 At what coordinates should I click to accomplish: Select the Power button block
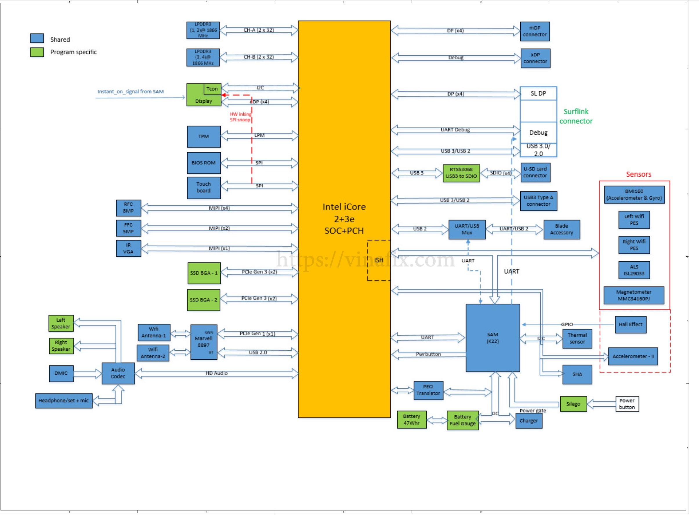(626, 404)
